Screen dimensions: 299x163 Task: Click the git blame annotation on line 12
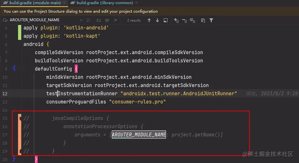pos(272,93)
